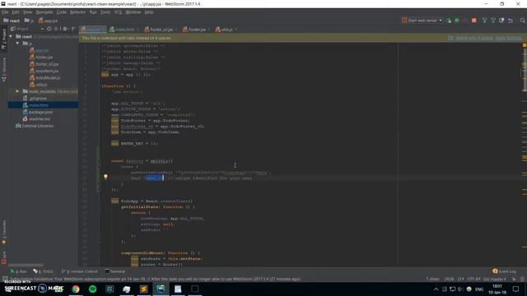Switch to the footer.jsx editor tab

pyautogui.click(x=196, y=30)
